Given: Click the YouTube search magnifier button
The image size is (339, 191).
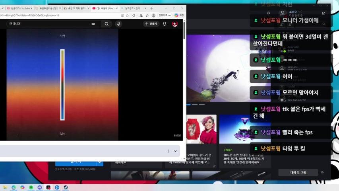Looking at the screenshot, I should pyautogui.click(x=107, y=24).
